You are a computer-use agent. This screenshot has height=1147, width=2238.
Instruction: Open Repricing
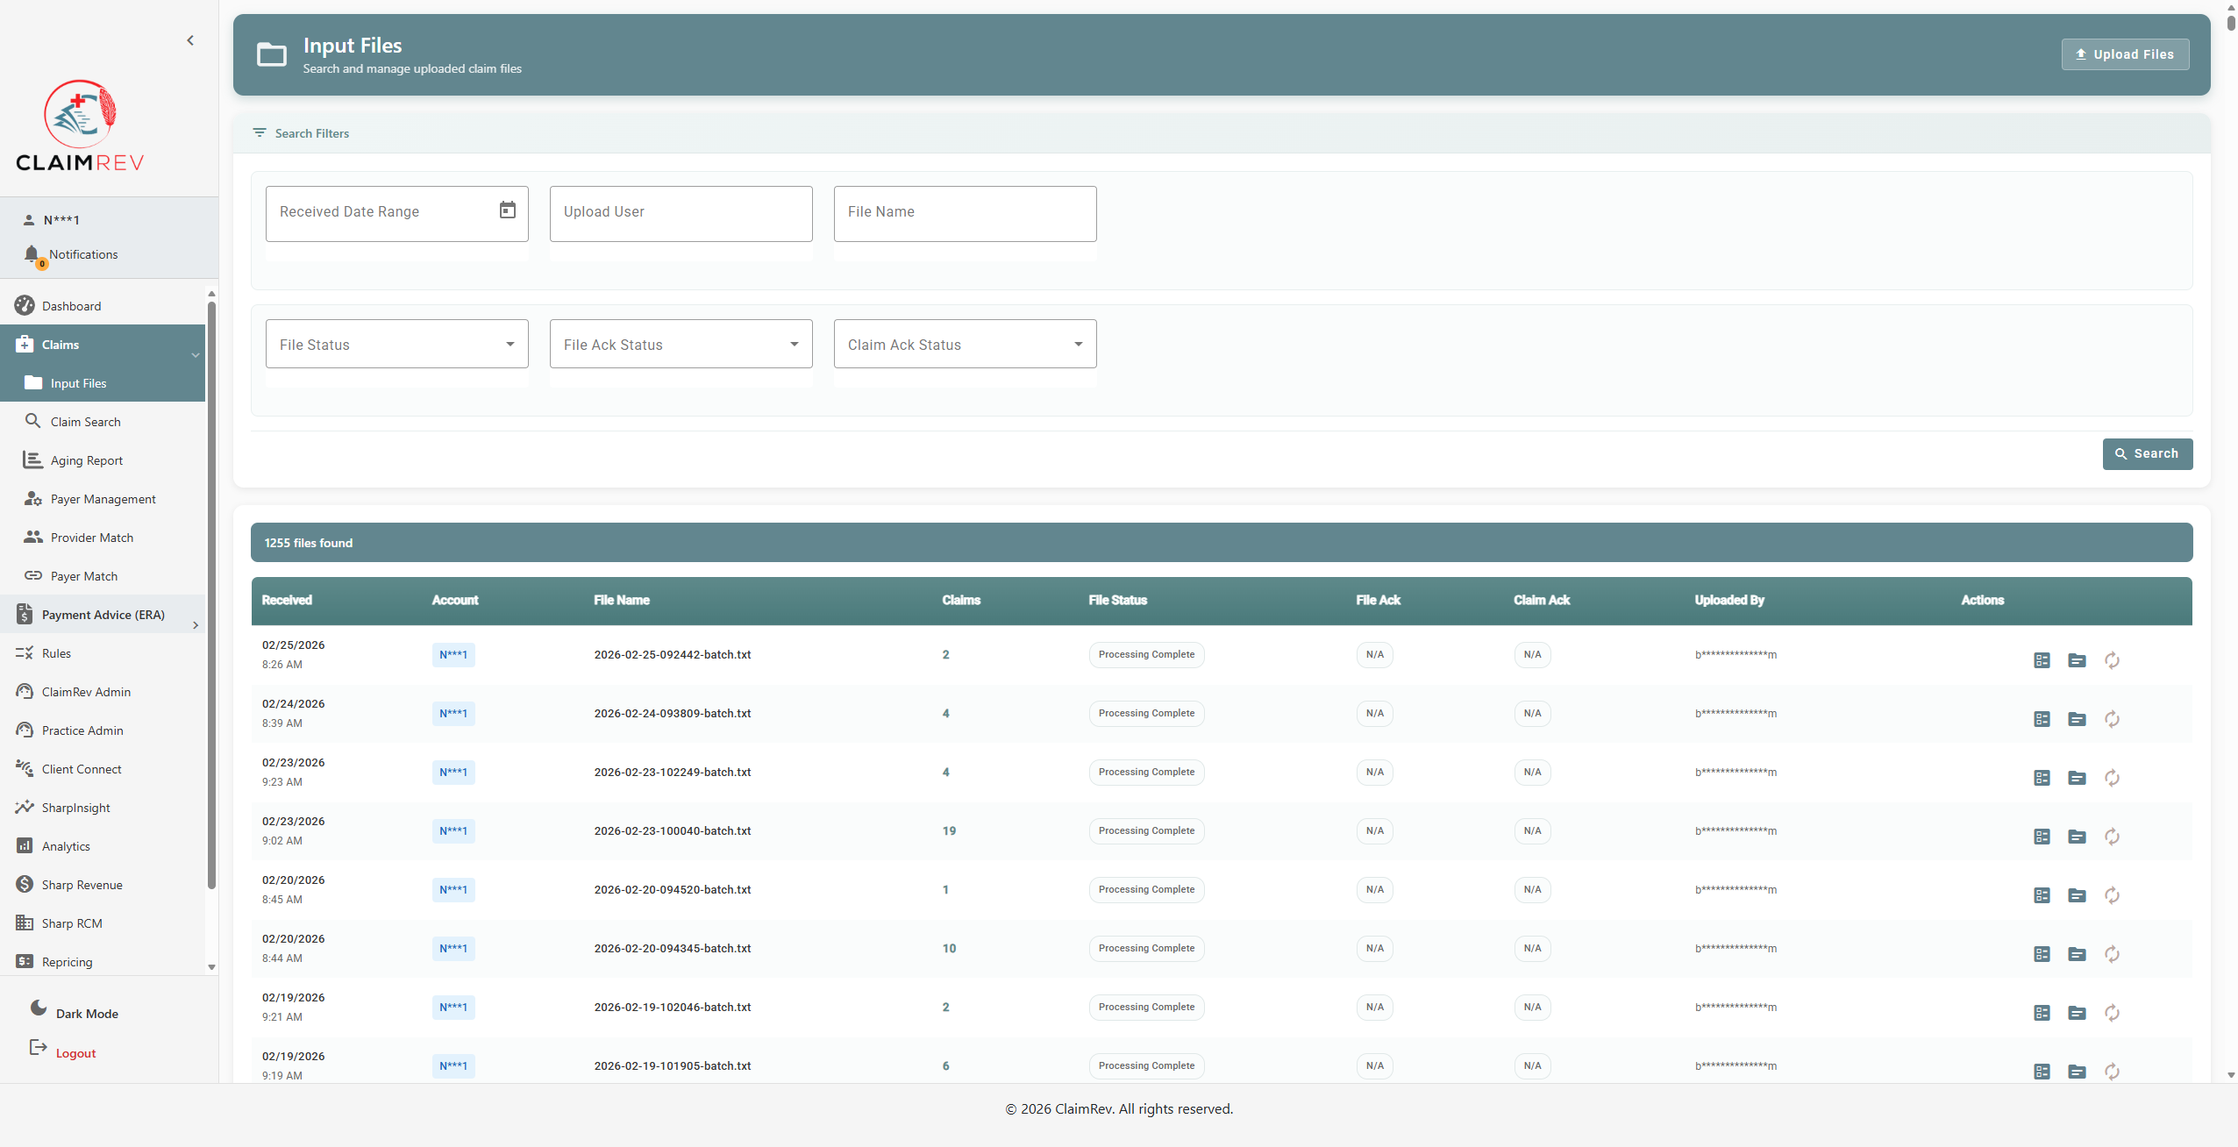[x=103, y=962]
